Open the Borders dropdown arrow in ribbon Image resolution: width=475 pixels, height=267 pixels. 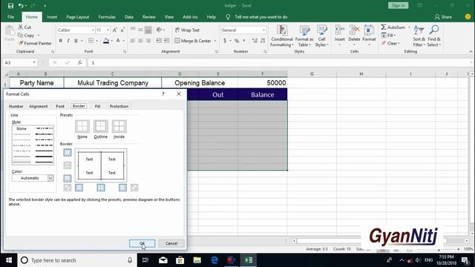[97, 41]
